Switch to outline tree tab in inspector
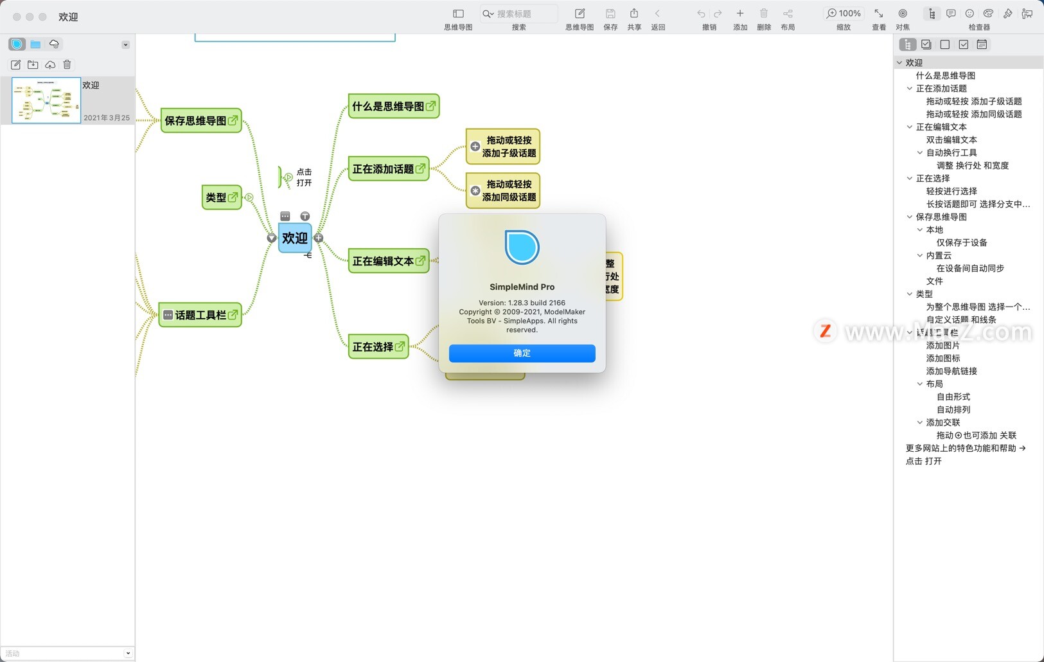This screenshot has height=662, width=1044. tap(907, 44)
